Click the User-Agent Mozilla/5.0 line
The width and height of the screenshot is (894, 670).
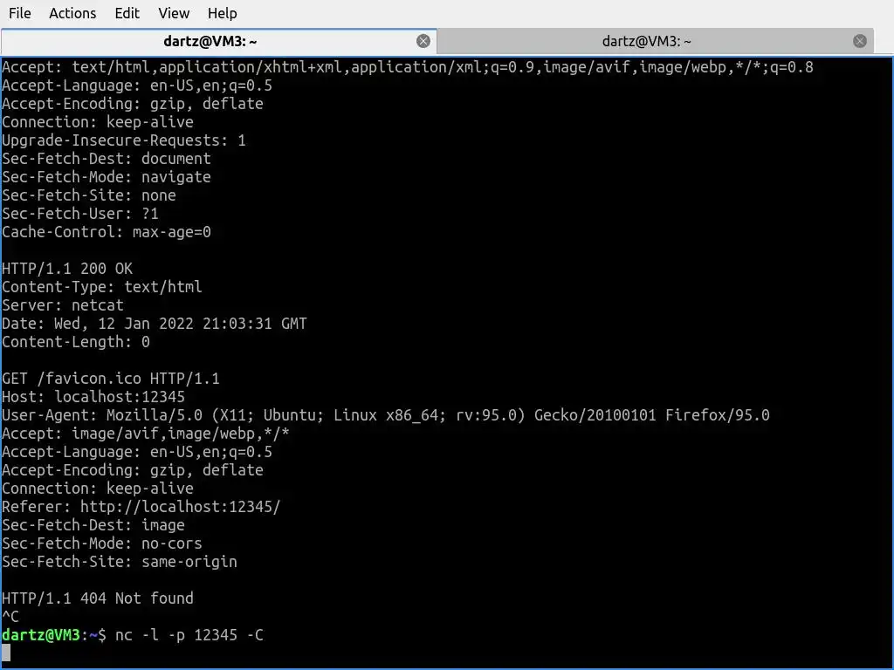point(386,414)
